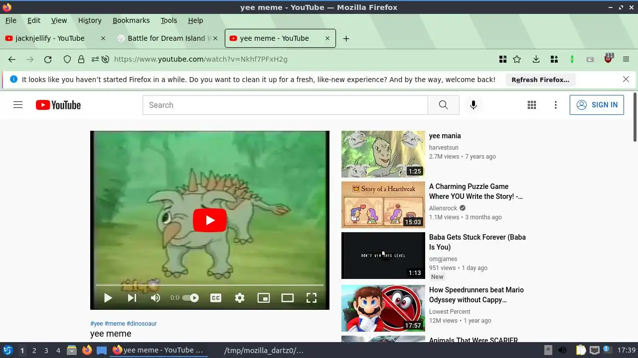Click in the YouTube search field
The height and width of the screenshot is (358, 638).
(285, 105)
